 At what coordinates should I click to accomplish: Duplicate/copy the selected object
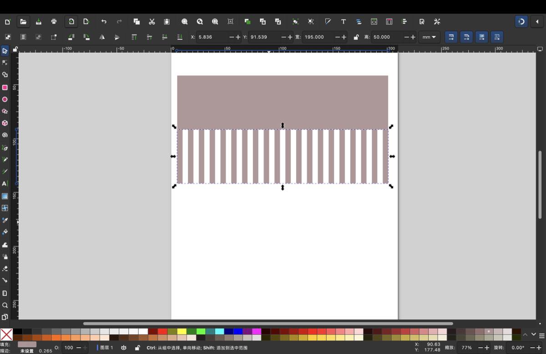point(136,21)
